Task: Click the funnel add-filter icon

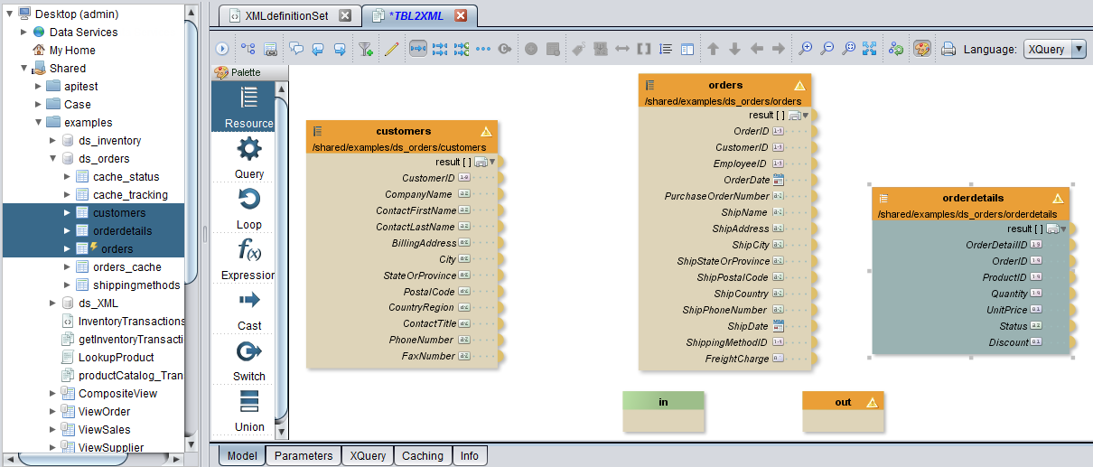Action: point(365,49)
